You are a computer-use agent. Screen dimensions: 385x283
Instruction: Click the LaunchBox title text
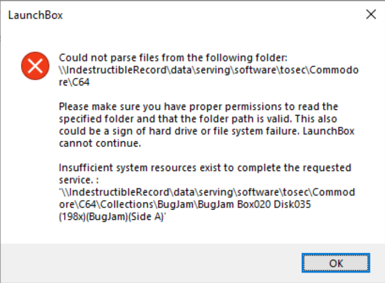(x=35, y=15)
